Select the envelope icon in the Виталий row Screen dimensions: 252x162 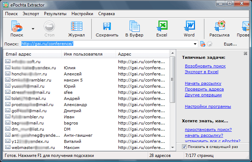coord(8,141)
